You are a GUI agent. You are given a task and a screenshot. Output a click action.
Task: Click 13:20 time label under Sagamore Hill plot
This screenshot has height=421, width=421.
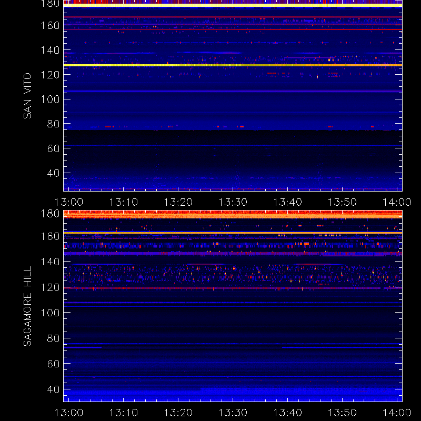(178, 413)
